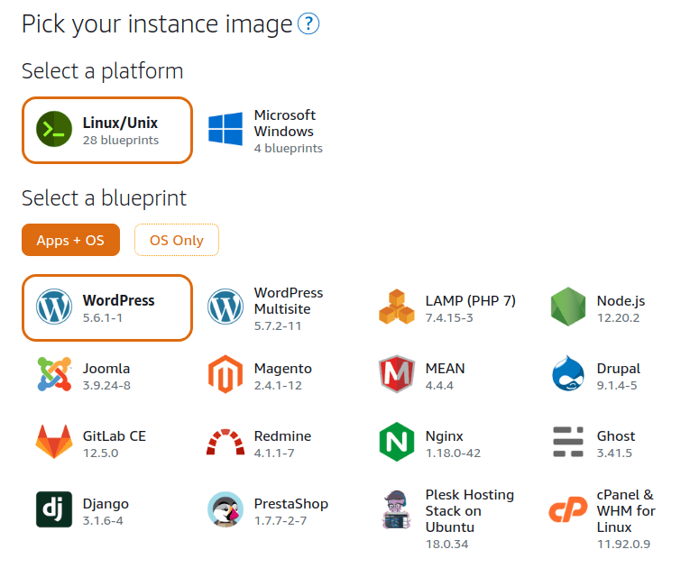690x577 pixels.
Task: Click the 'GitLab CE' blueprint name
Action: 115,435
